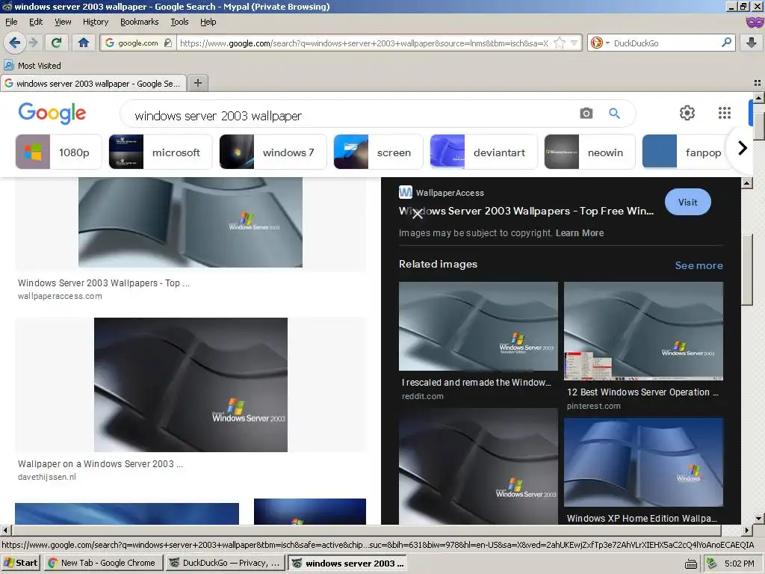Image resolution: width=765 pixels, height=574 pixels.
Task: Open Google settings gear
Action: click(x=687, y=113)
